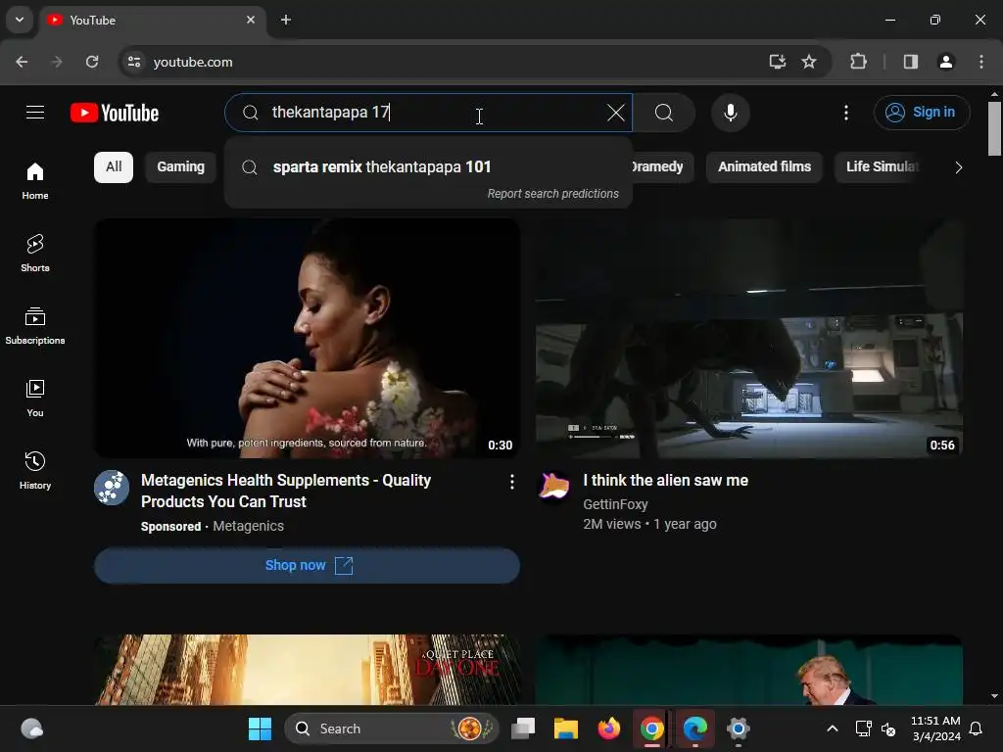Viewport: 1003px width, 752px height.
Task: Open Metagenics ad options three-dot menu
Action: coord(511,482)
